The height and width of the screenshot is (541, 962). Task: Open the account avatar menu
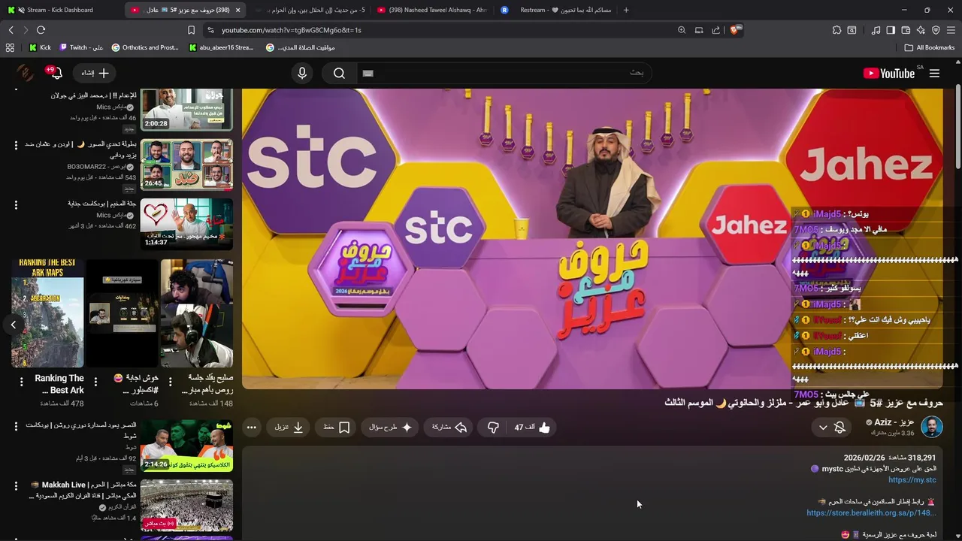(25, 73)
